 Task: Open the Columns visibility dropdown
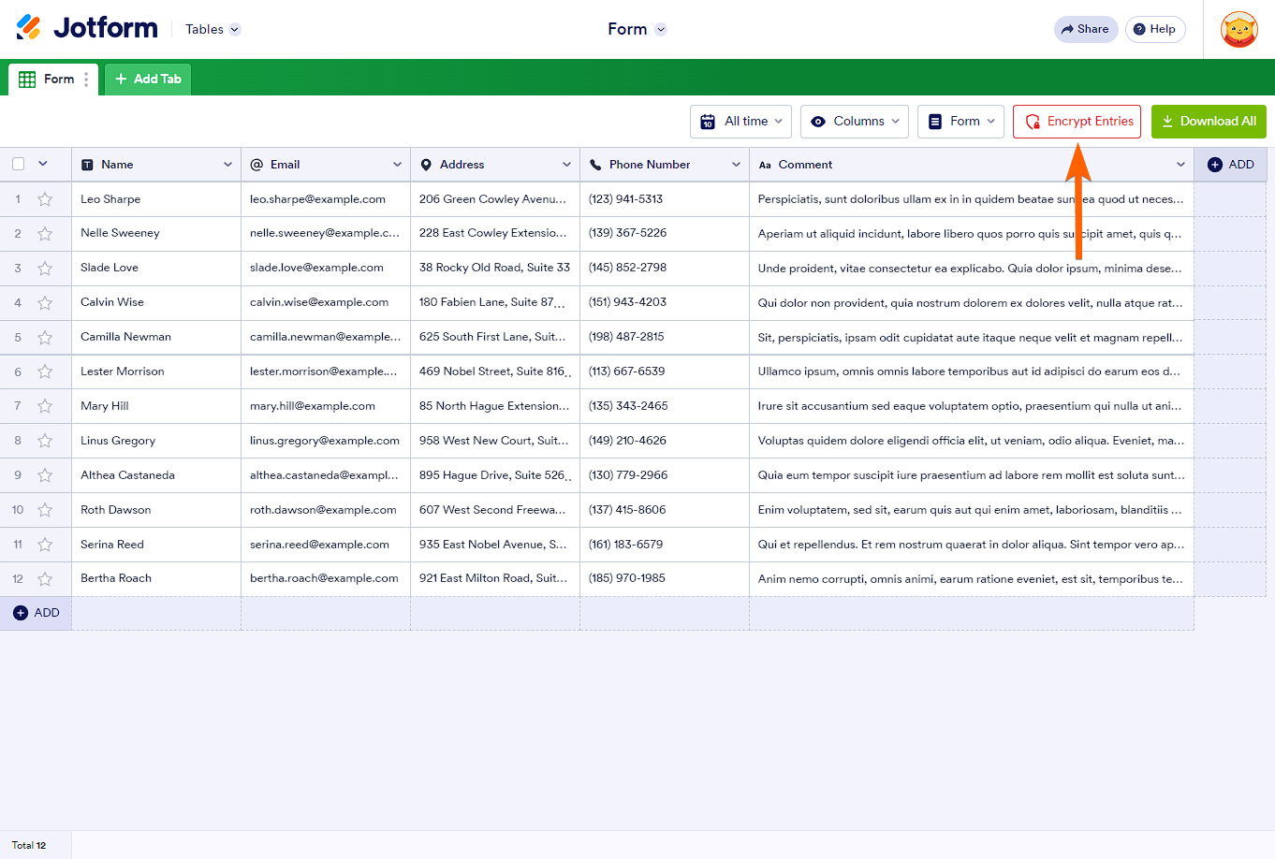coord(854,122)
